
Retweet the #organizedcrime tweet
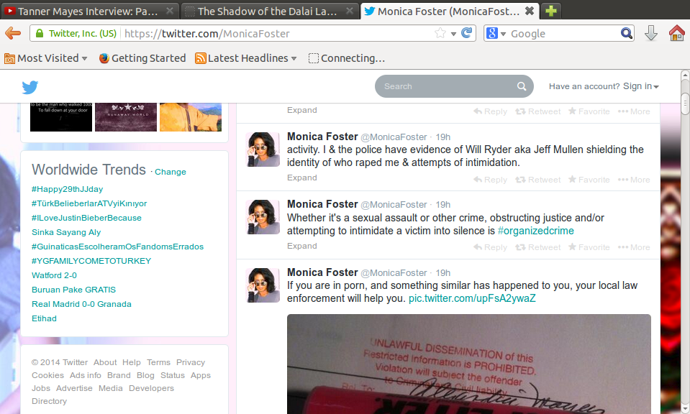537,247
